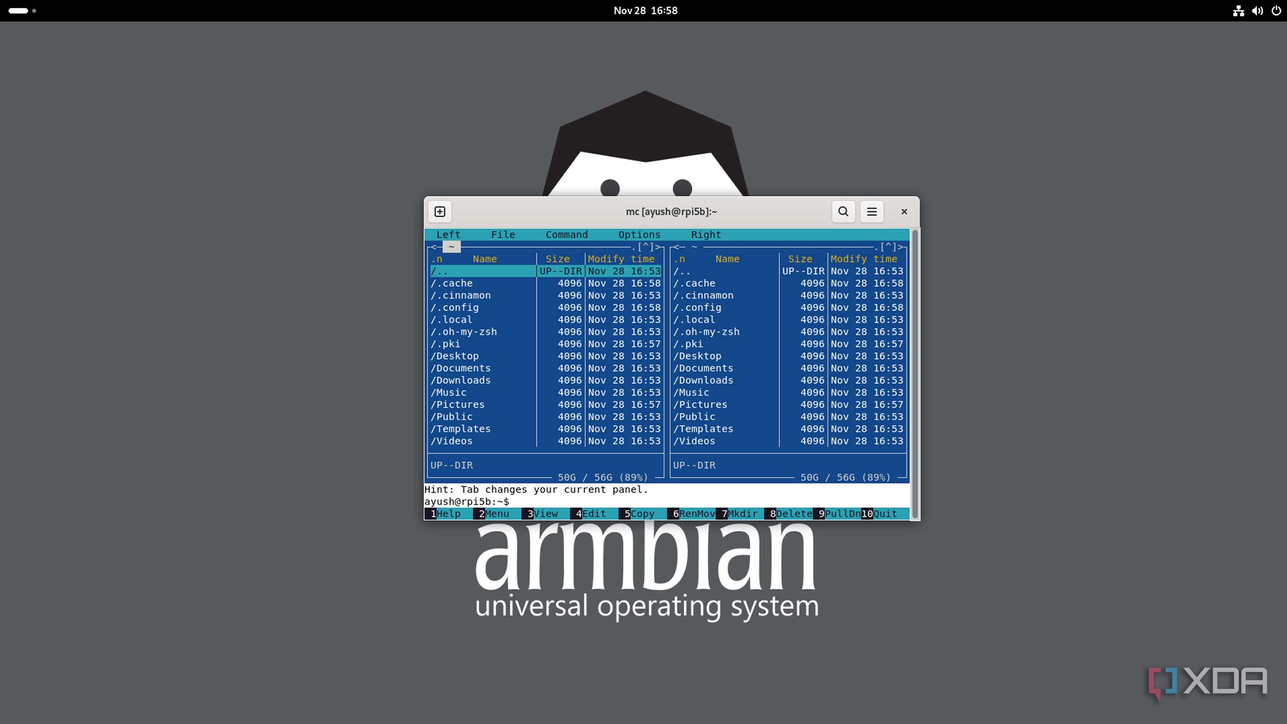The image size is (1287, 724).
Task: Click the new tab icon in terminal
Action: click(x=440, y=211)
